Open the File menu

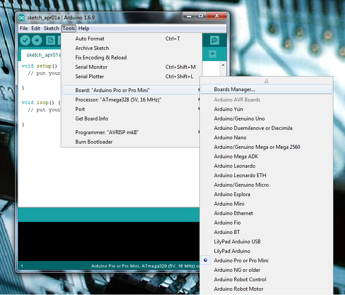click(x=24, y=28)
